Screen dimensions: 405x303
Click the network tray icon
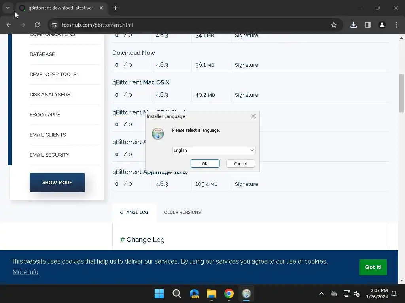346,294
